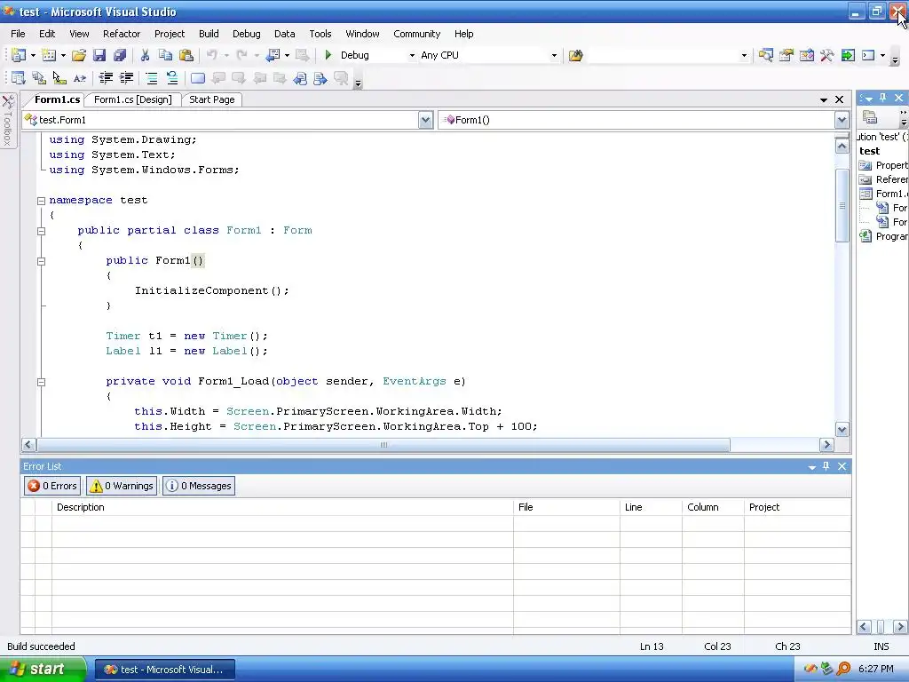The width and height of the screenshot is (909, 682).
Task: Open text editor toolbar options arrow
Action: [x=358, y=83]
